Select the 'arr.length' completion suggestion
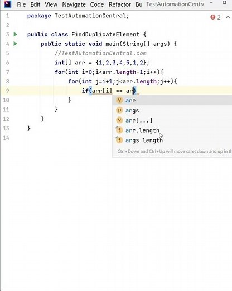This screenshot has height=291, width=232. tap(172, 130)
